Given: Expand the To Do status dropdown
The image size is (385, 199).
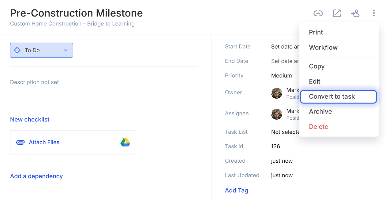Looking at the screenshot, I should click(x=42, y=50).
